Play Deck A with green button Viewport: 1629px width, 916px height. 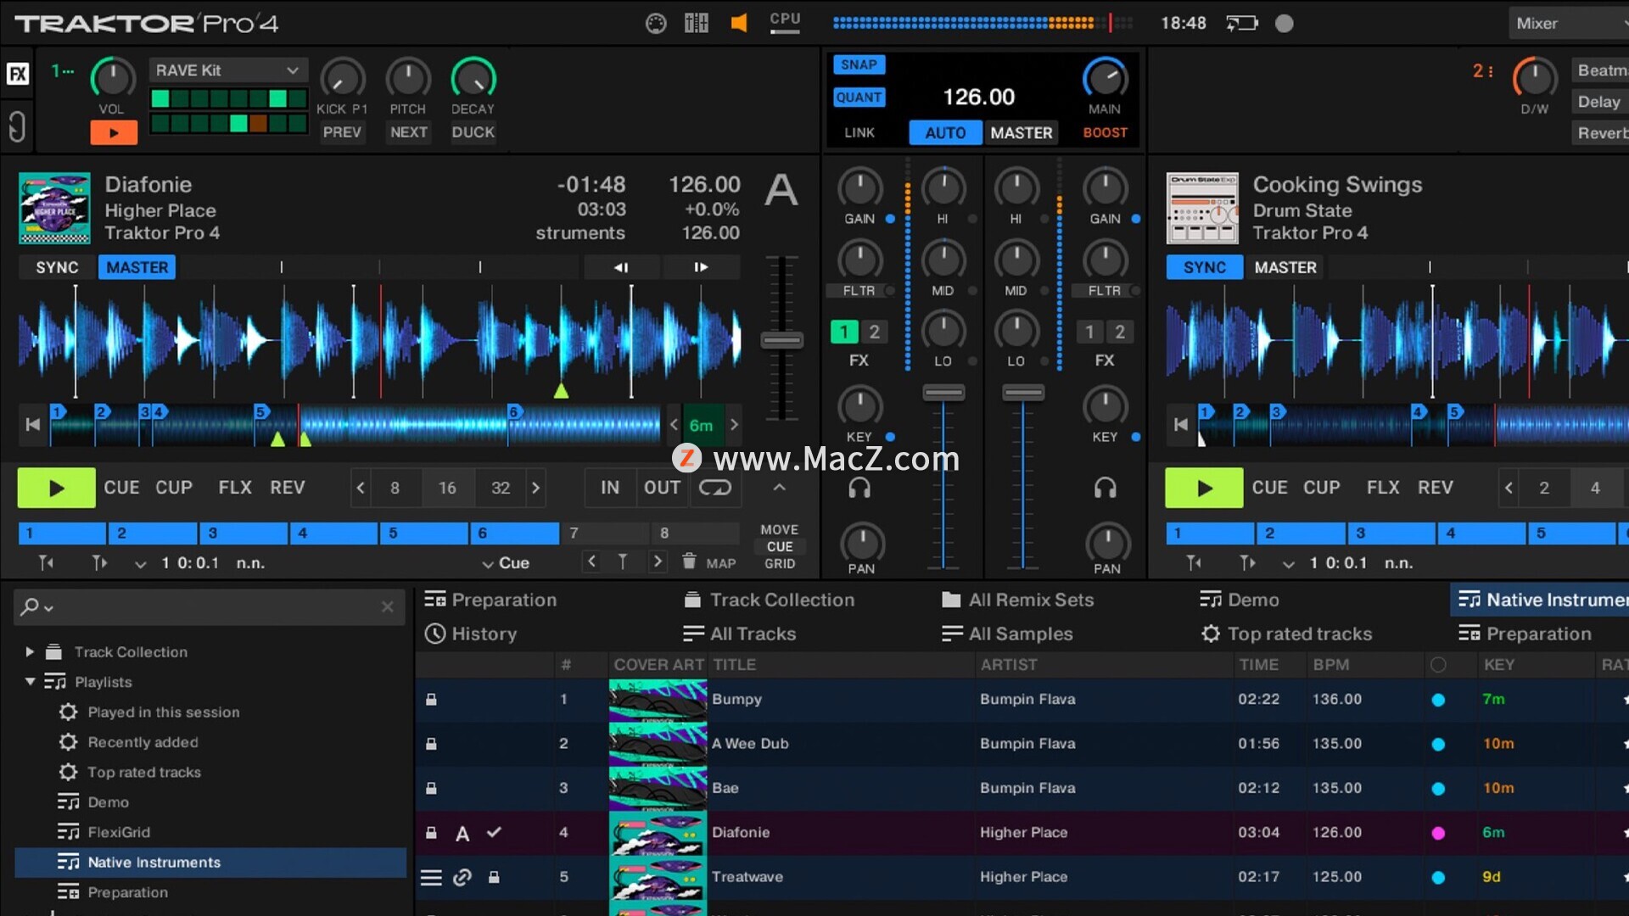56,488
